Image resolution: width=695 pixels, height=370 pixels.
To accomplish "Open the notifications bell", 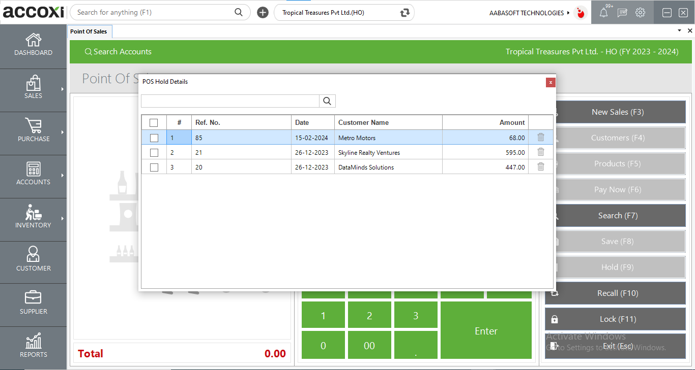I will pyautogui.click(x=603, y=13).
